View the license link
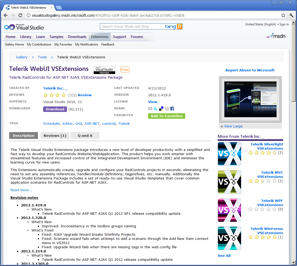 point(153,102)
